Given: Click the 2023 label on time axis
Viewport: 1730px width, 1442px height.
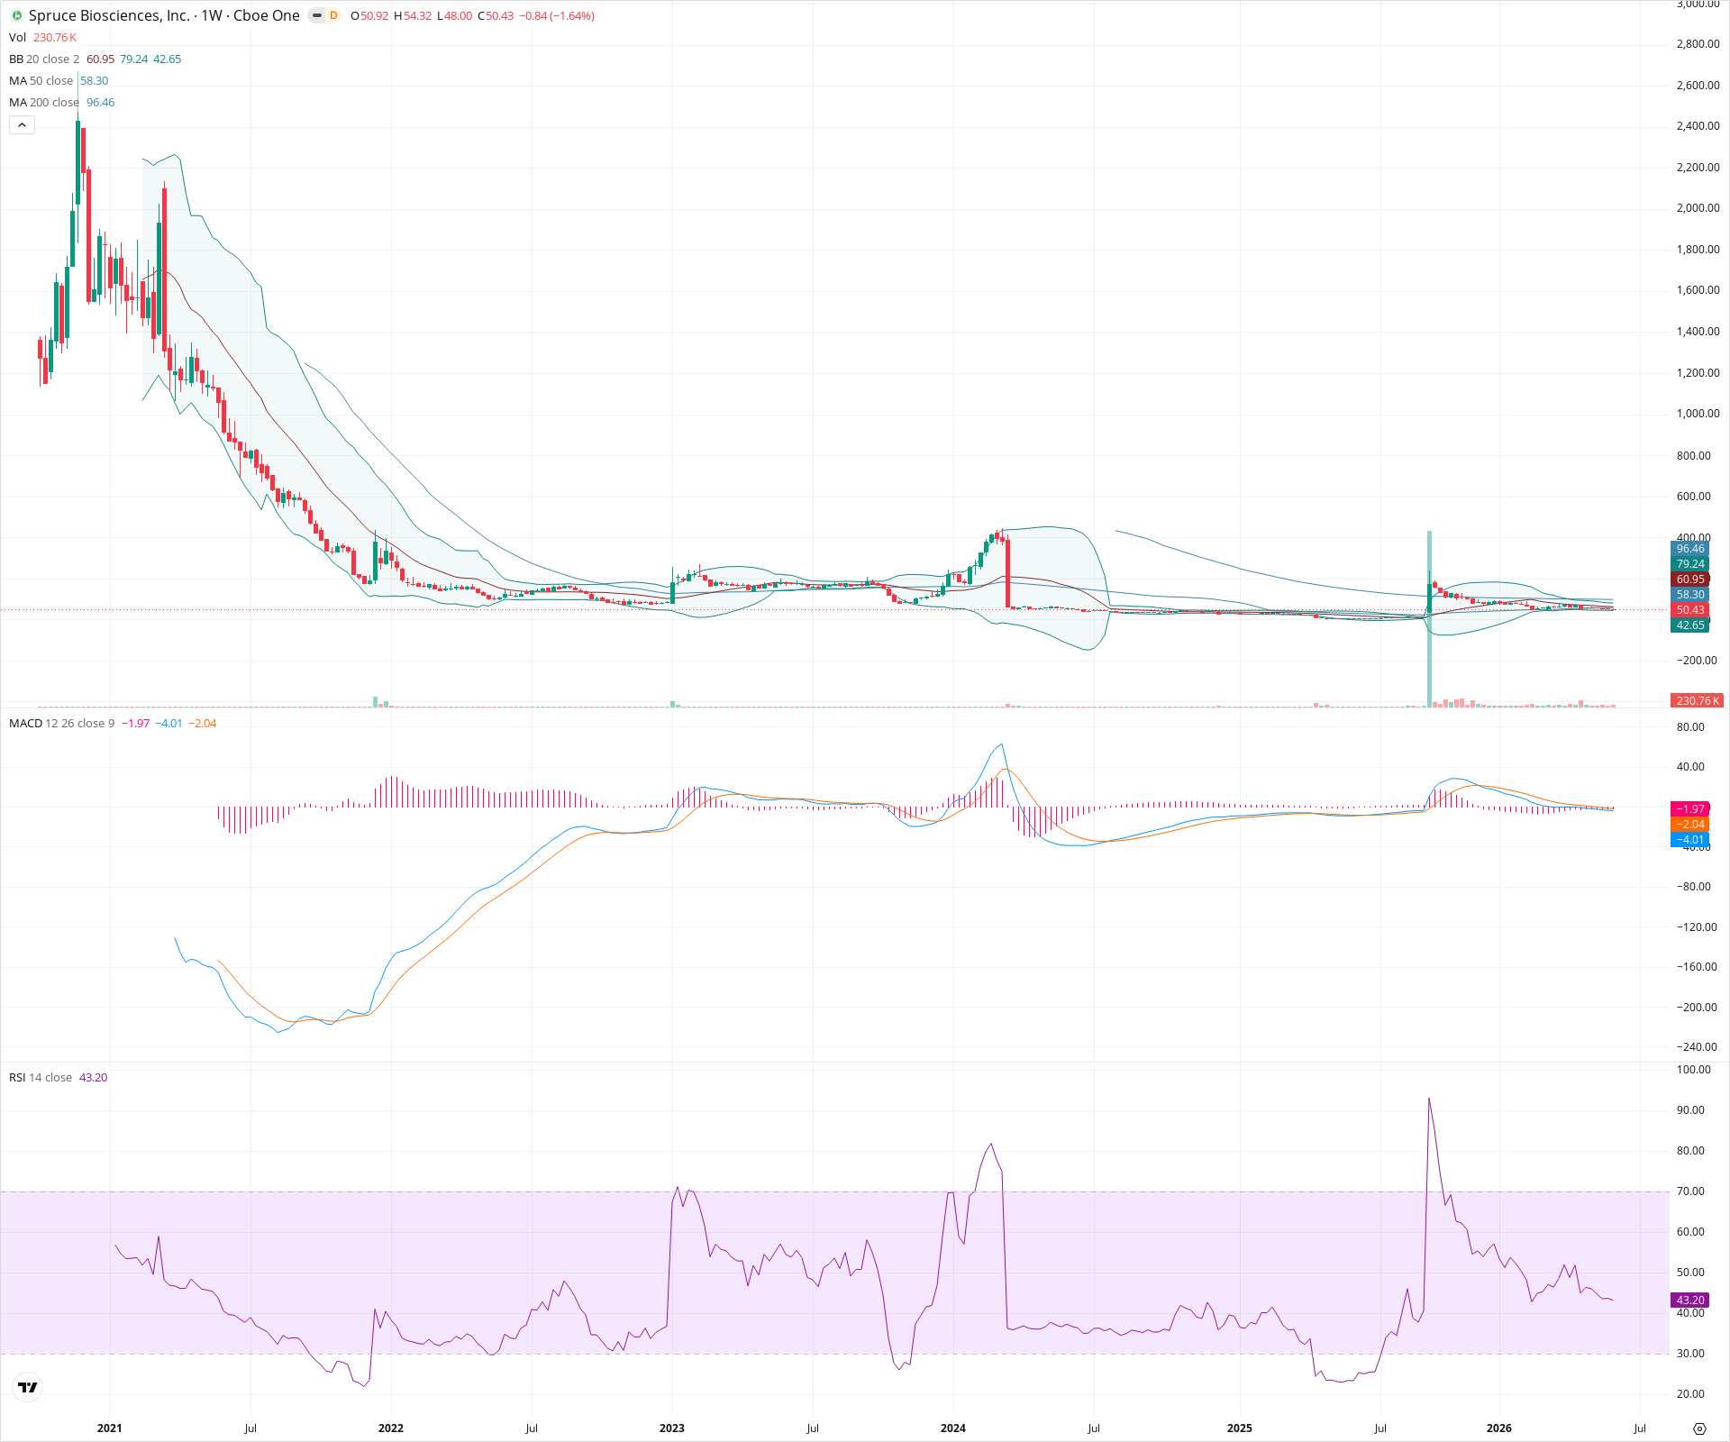Looking at the screenshot, I should pos(671,1428).
